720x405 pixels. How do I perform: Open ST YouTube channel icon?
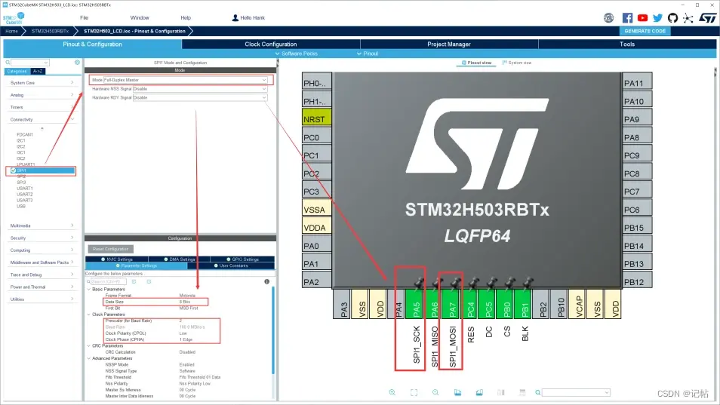642,18
